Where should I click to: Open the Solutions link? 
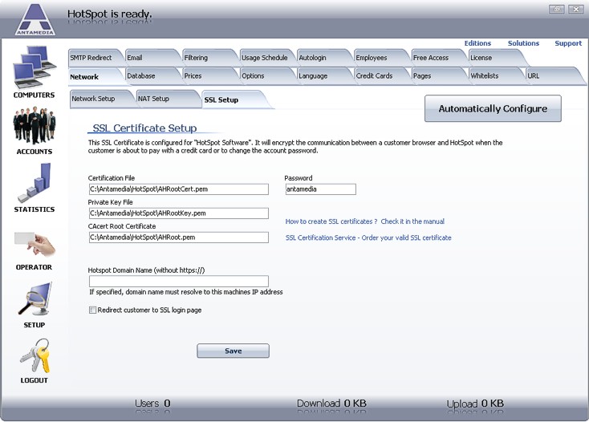pos(523,43)
